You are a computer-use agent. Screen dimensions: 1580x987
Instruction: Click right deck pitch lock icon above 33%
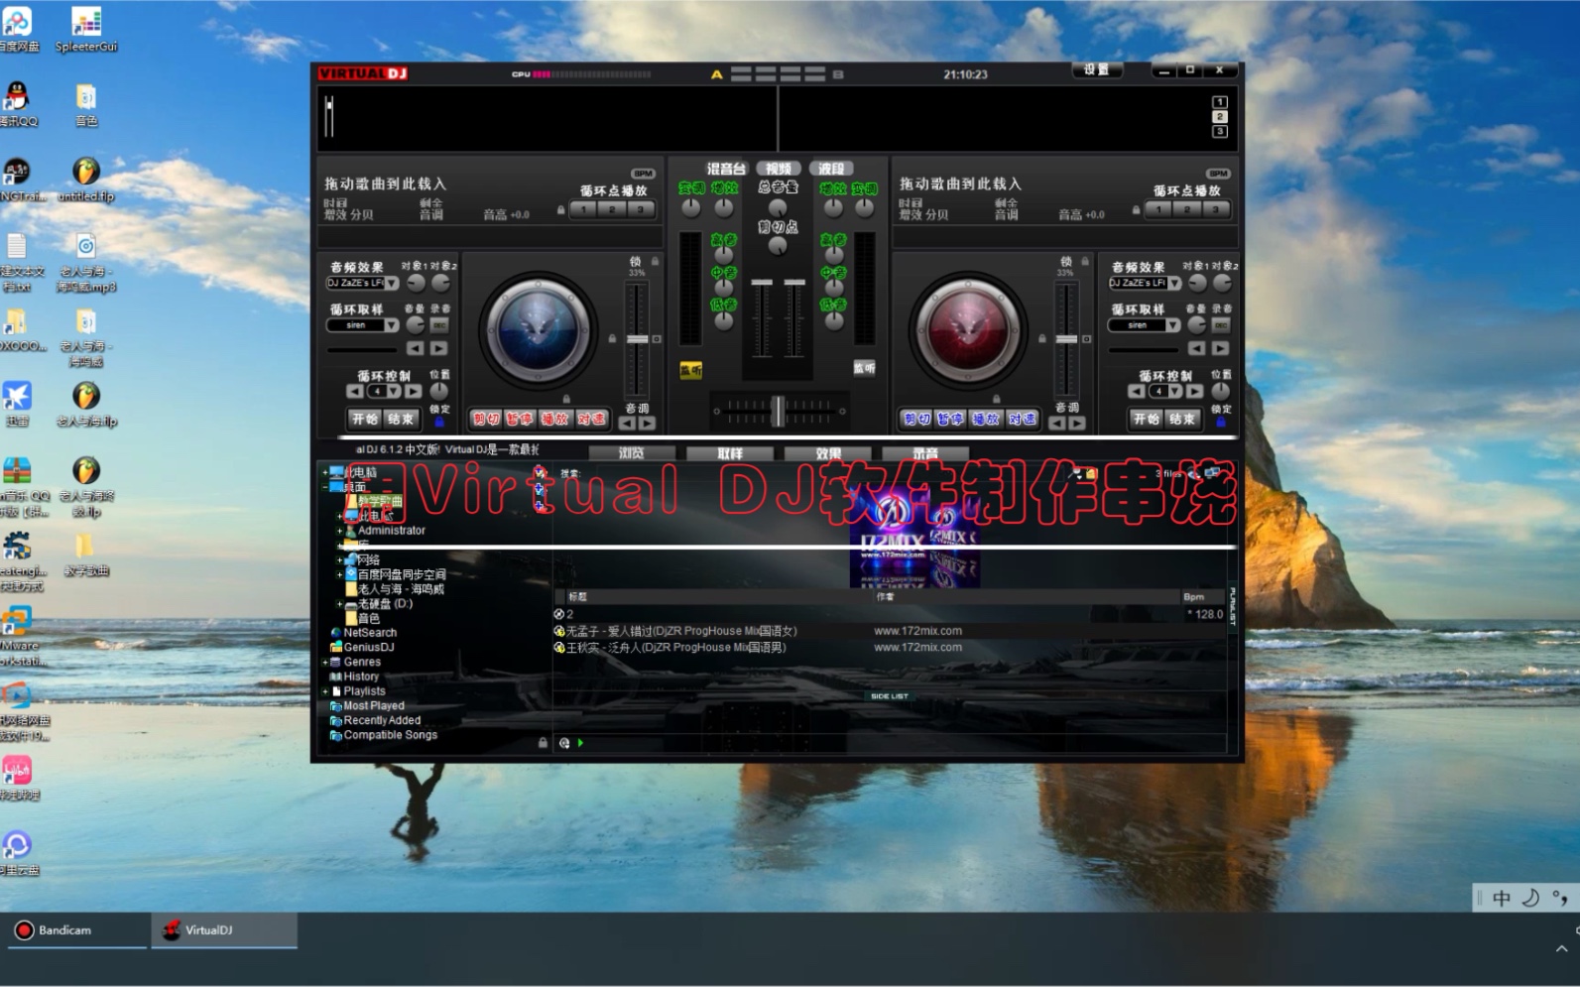[1084, 262]
